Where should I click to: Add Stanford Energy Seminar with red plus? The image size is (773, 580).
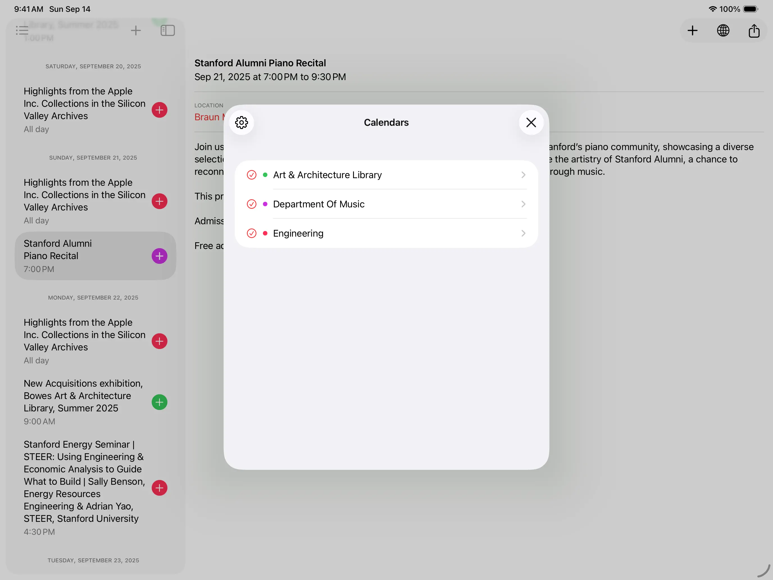pyautogui.click(x=159, y=488)
